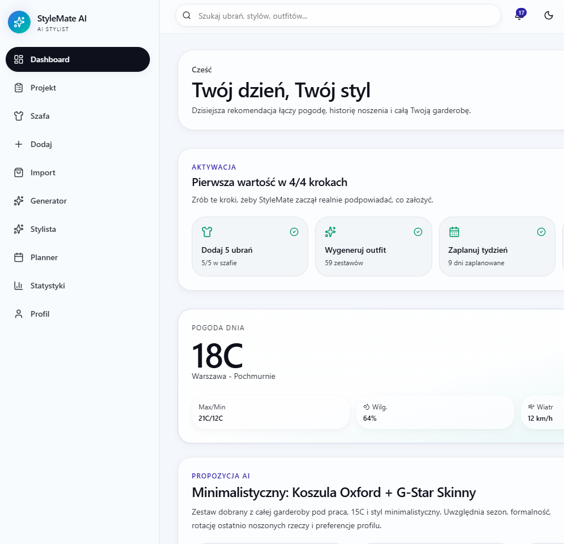The image size is (564, 544).
Task: Open Stylista label in sidebar
Action: pos(43,229)
